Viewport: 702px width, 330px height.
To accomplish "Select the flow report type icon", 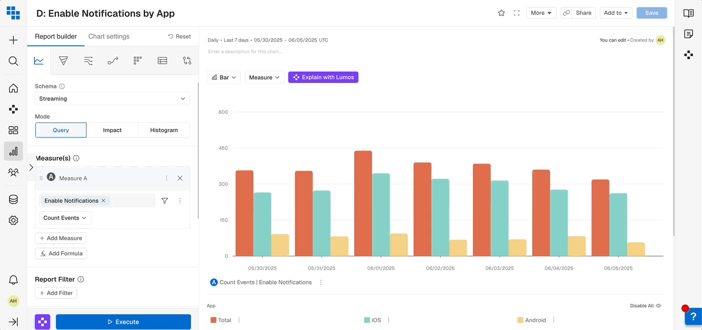I will (x=88, y=61).
